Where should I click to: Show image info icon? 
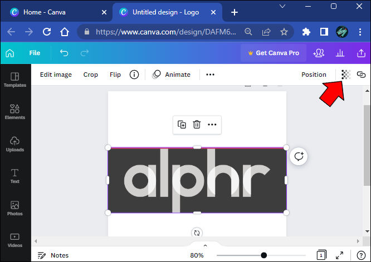[134, 75]
